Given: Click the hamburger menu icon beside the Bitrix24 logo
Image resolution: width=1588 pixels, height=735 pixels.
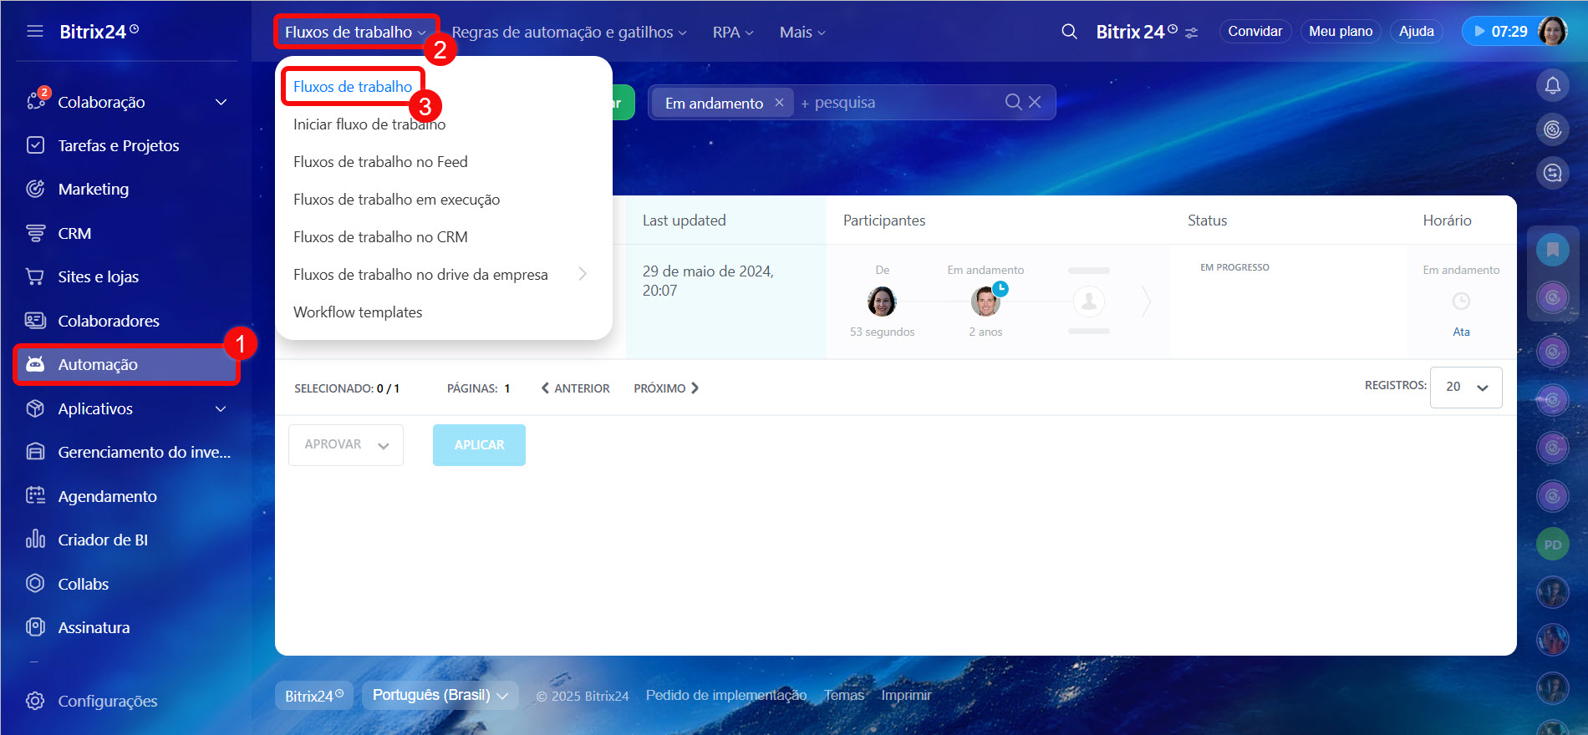Looking at the screenshot, I should point(34,32).
